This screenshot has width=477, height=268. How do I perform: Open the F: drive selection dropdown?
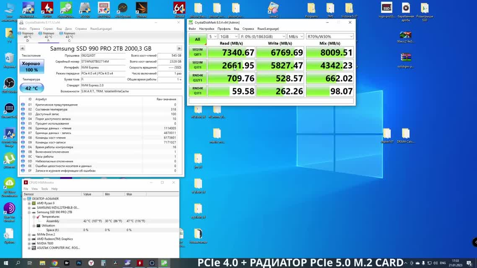point(263,36)
